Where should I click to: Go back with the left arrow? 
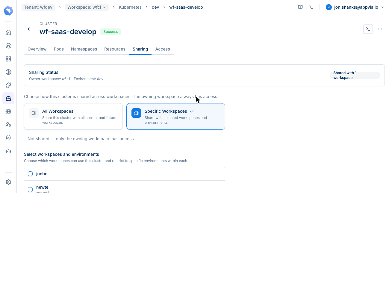click(x=29, y=29)
